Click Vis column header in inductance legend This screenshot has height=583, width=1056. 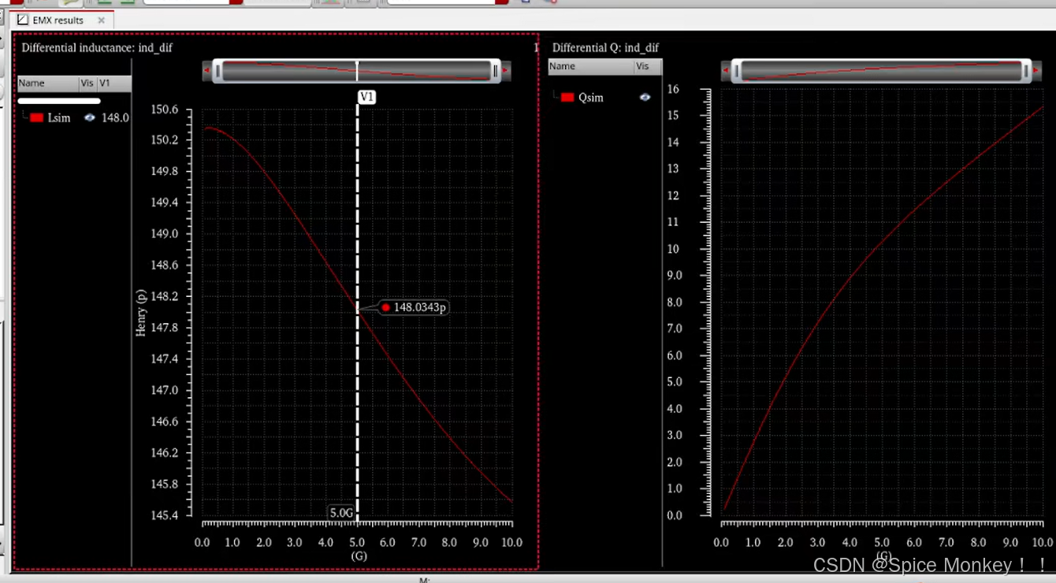pyautogui.click(x=87, y=83)
